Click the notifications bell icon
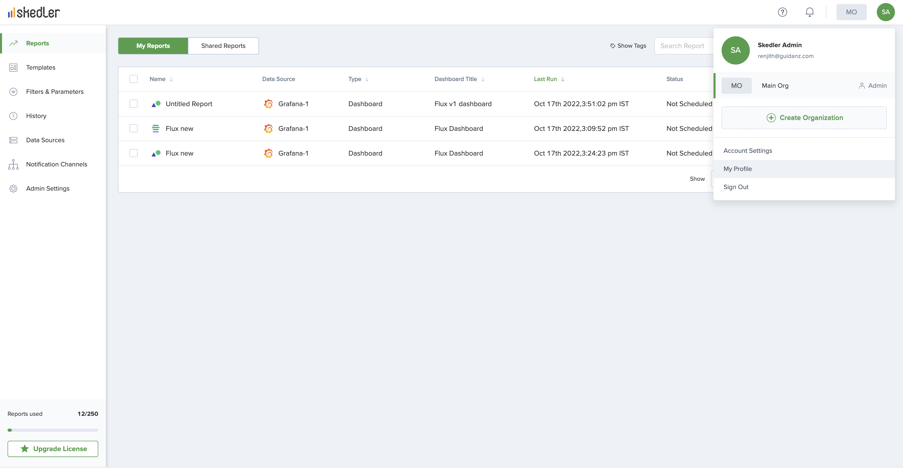Screen dimensions: 903x469 coord(810,12)
